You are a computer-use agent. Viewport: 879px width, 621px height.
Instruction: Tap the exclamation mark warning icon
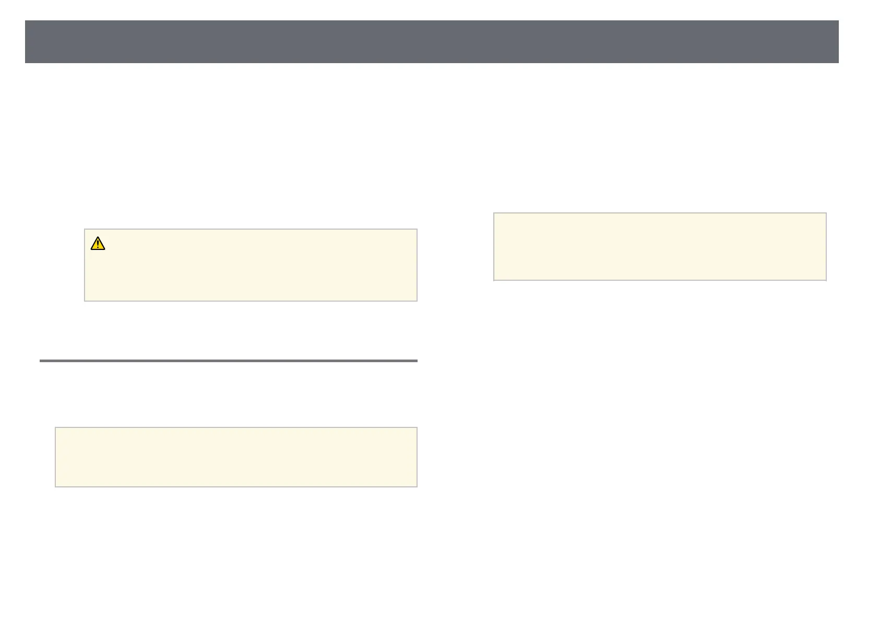(98, 244)
